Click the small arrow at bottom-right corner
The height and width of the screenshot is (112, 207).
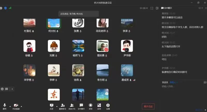tap(205, 110)
